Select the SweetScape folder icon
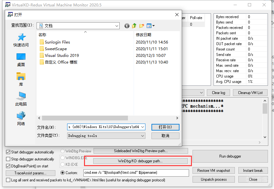The width and height of the screenshot is (274, 189). click(x=42, y=49)
